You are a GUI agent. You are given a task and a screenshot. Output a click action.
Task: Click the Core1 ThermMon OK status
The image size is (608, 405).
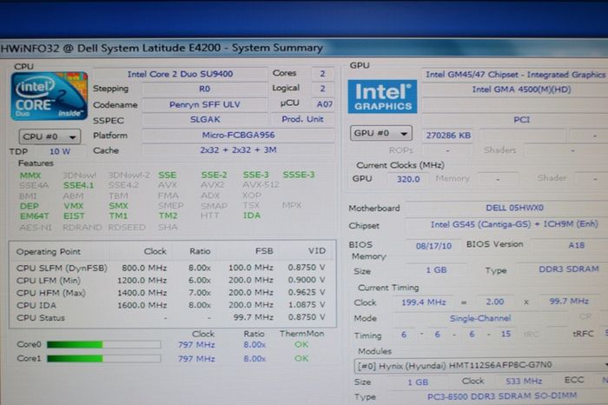(301, 358)
